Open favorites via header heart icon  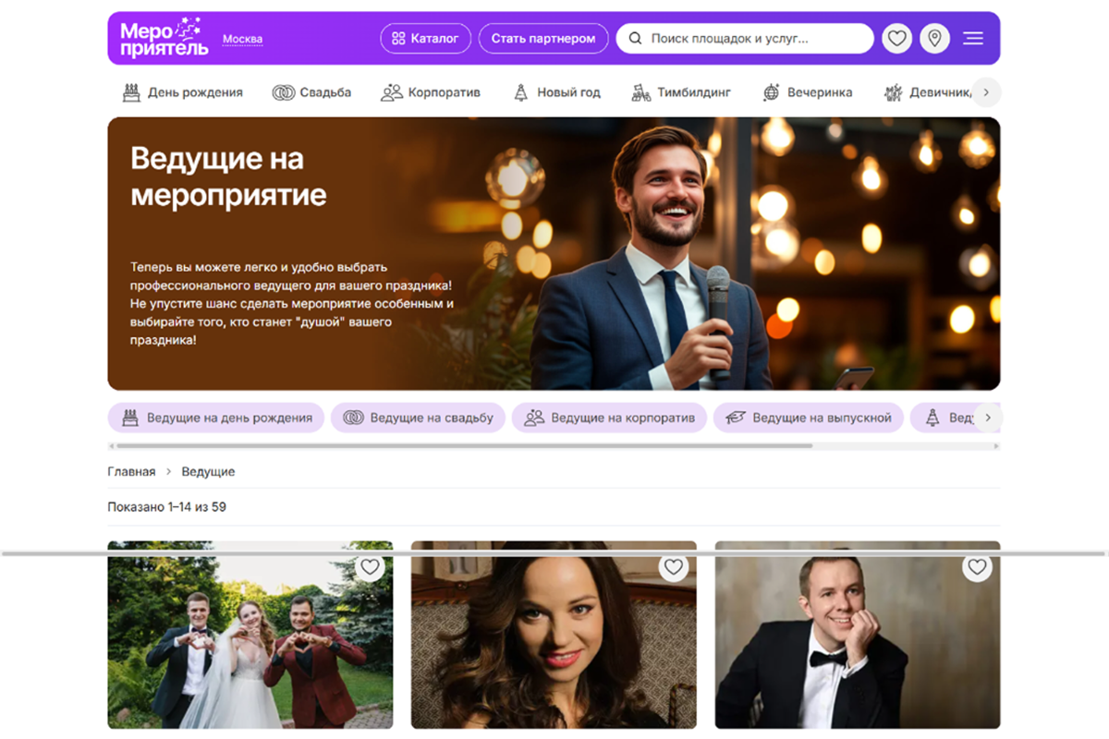896,39
